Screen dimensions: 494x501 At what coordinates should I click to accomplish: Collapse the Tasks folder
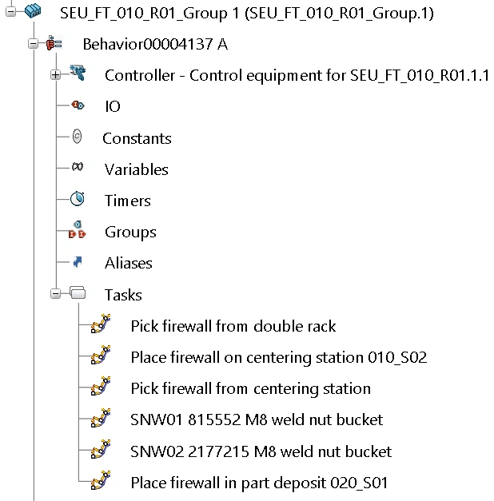[x=55, y=294]
